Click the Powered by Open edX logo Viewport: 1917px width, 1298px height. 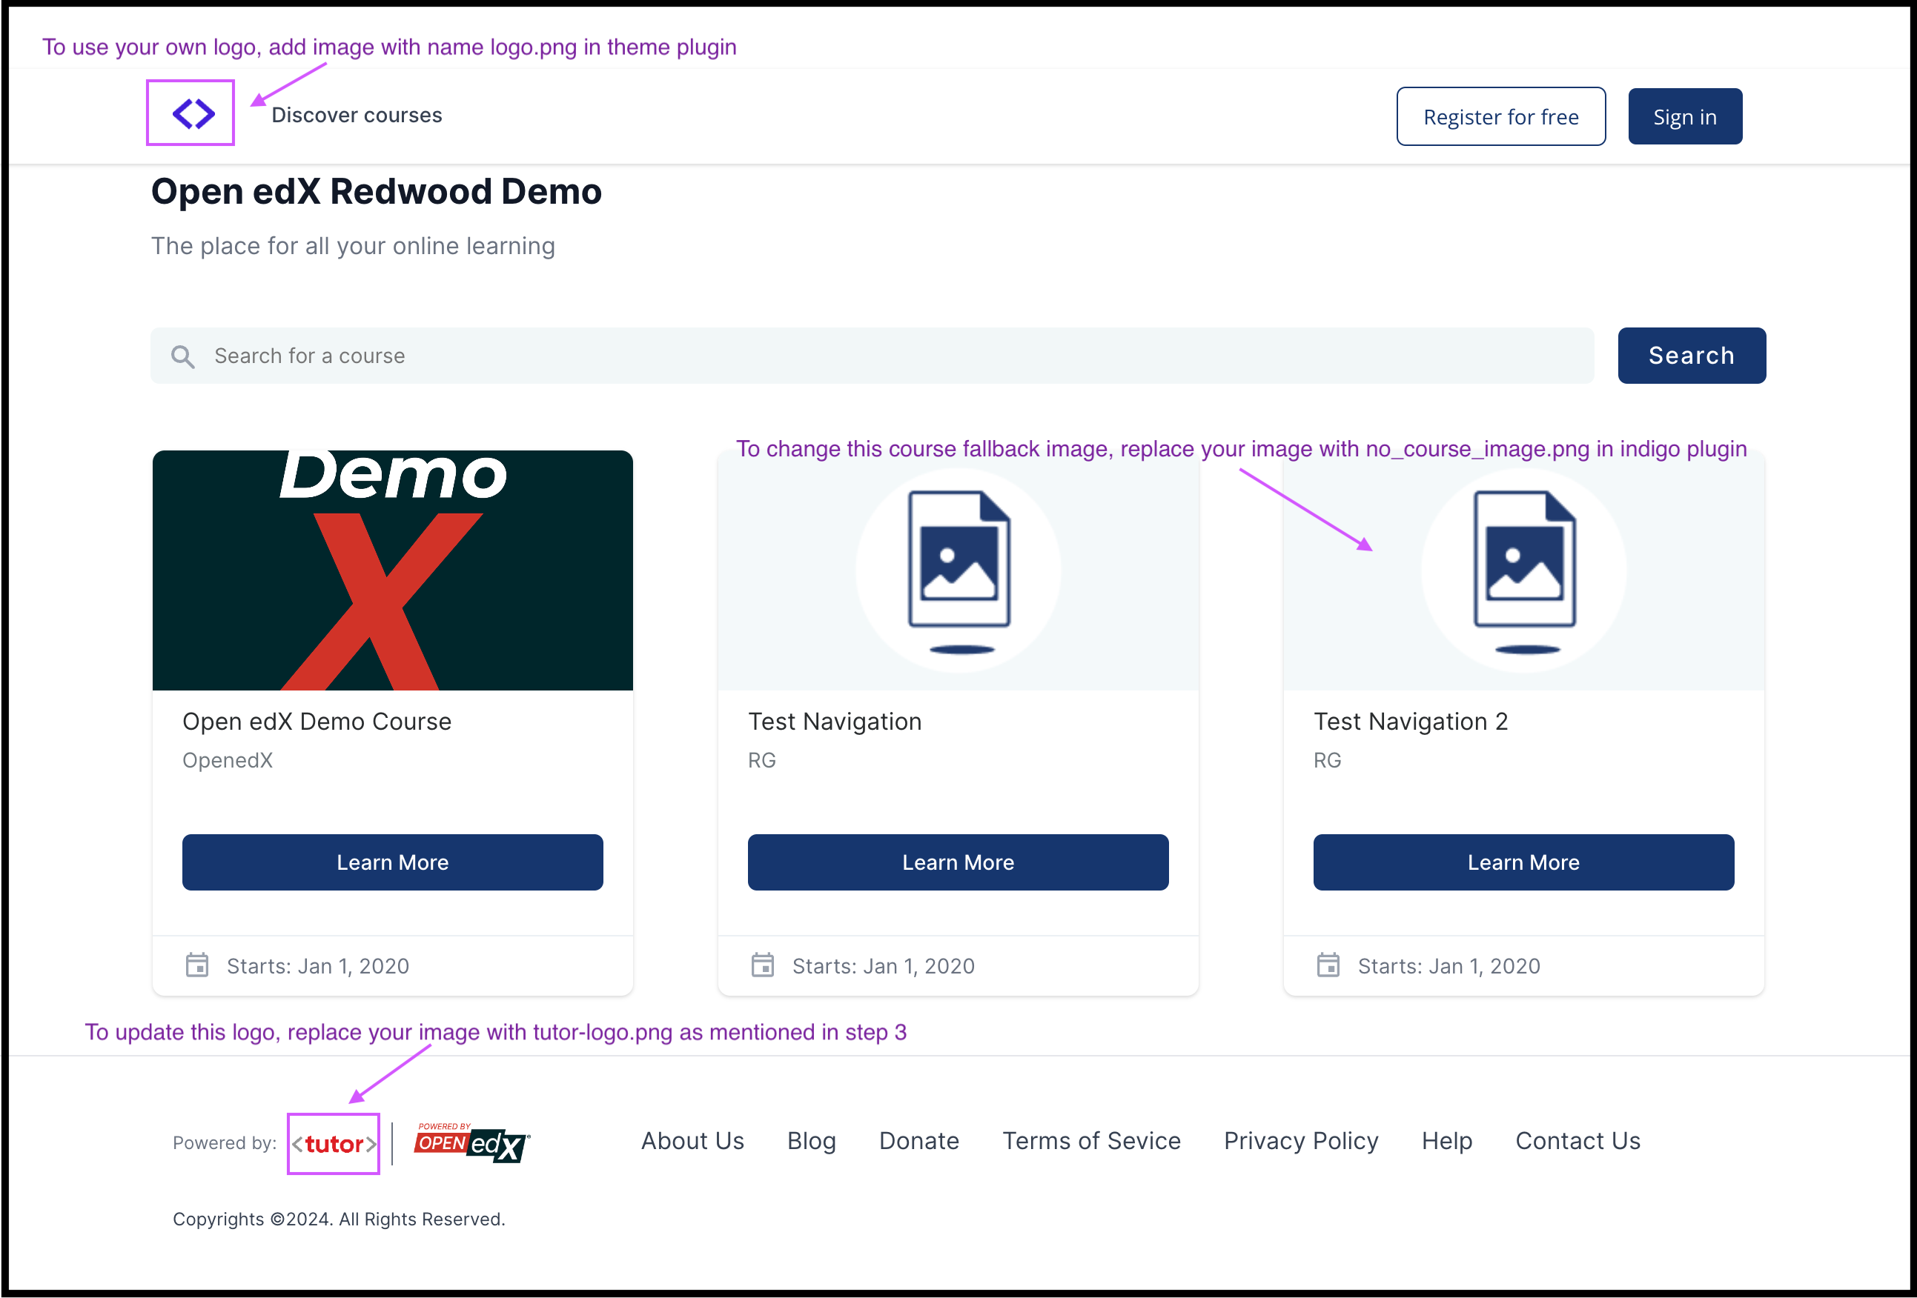(x=468, y=1142)
